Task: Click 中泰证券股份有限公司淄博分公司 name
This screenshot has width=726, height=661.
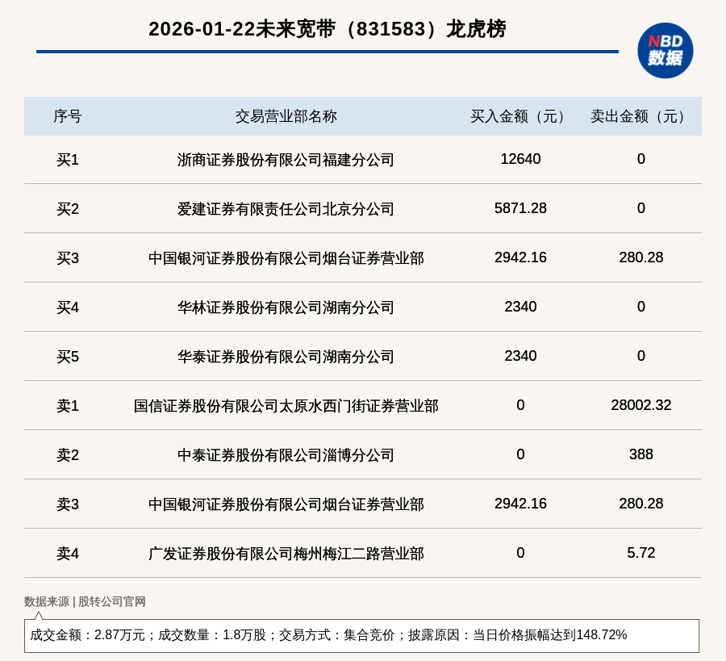Action: (286, 455)
